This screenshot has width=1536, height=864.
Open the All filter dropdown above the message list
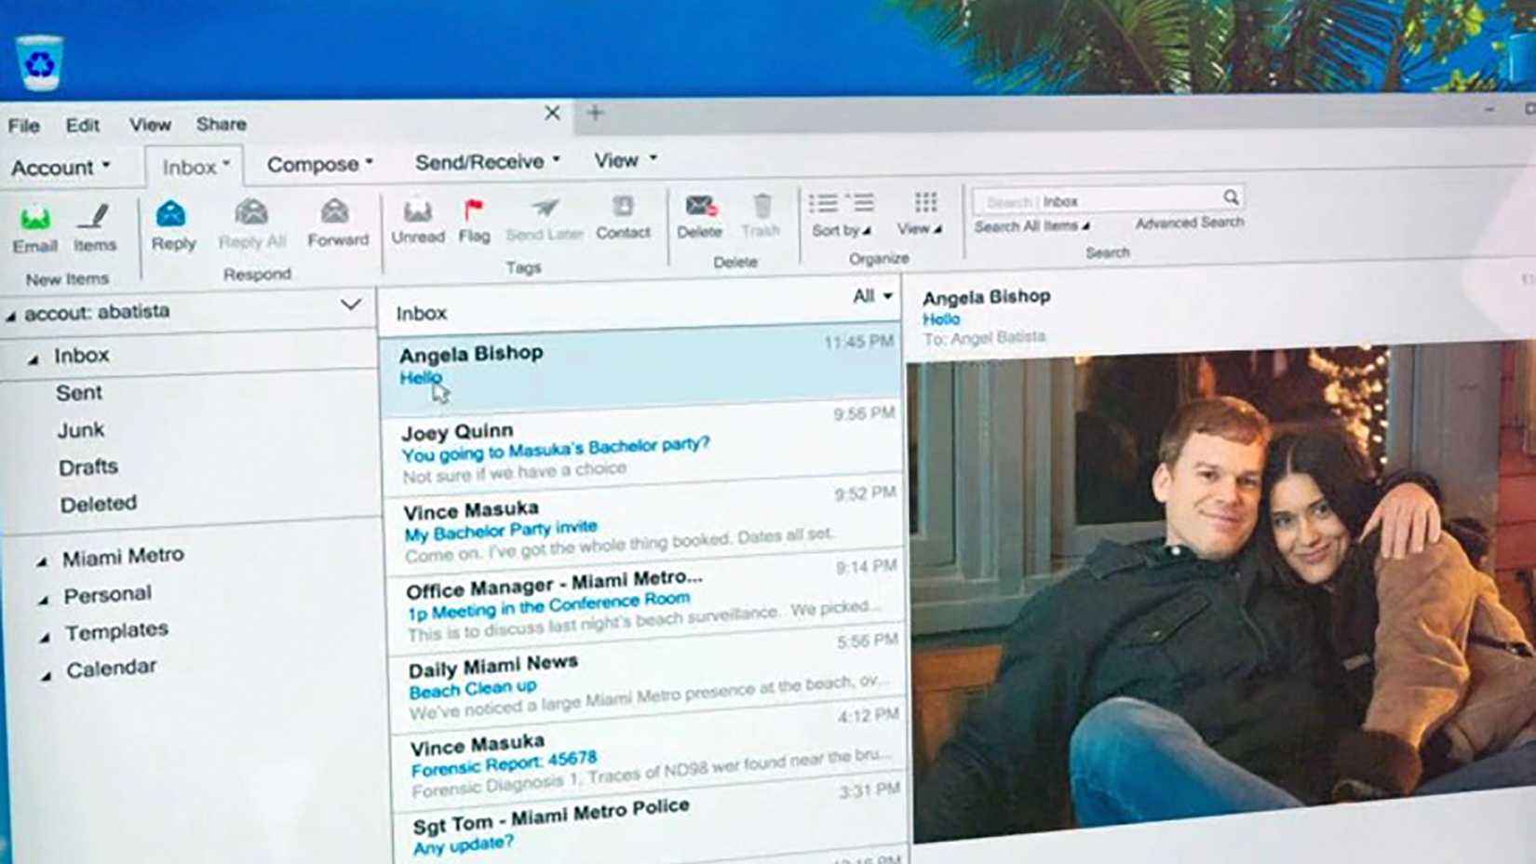pos(872,296)
